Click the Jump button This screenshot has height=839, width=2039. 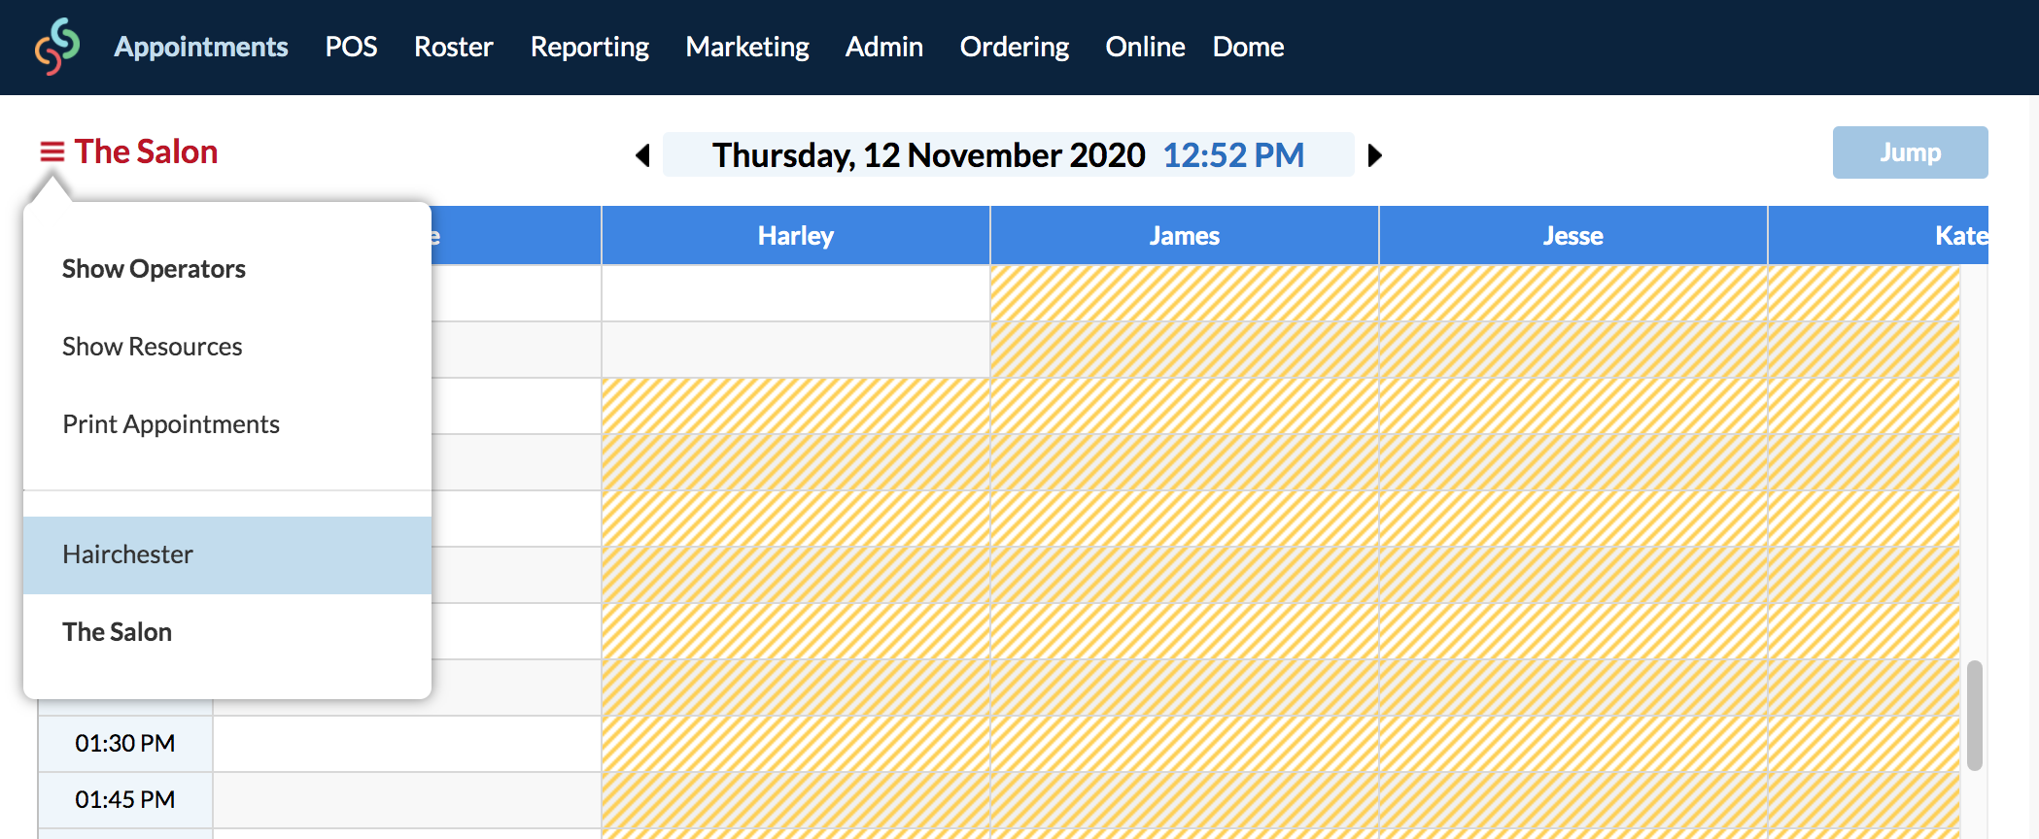click(x=1910, y=152)
